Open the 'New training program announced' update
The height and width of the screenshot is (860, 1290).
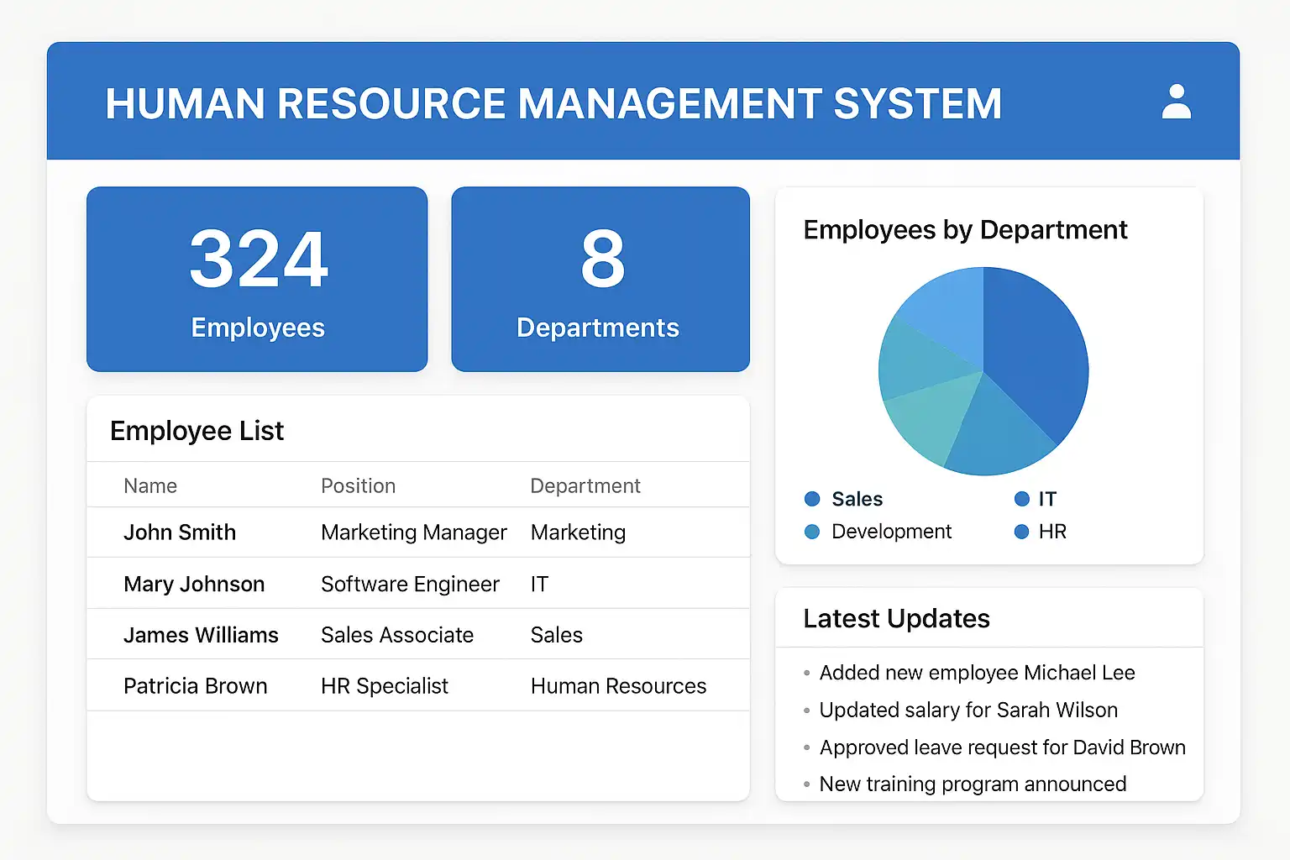click(973, 784)
